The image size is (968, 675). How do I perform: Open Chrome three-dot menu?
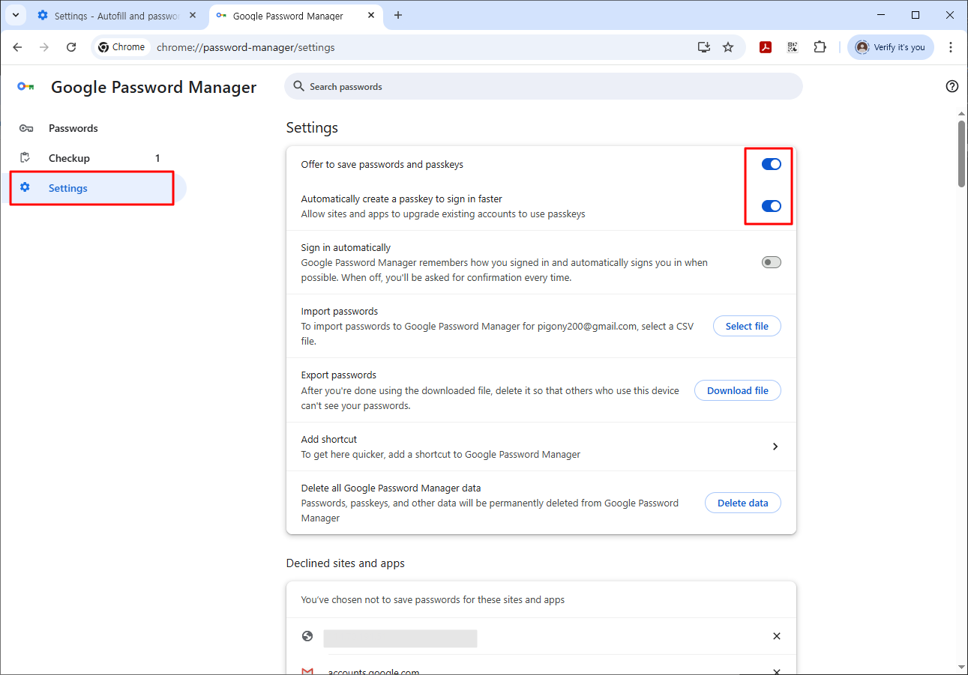pos(951,47)
